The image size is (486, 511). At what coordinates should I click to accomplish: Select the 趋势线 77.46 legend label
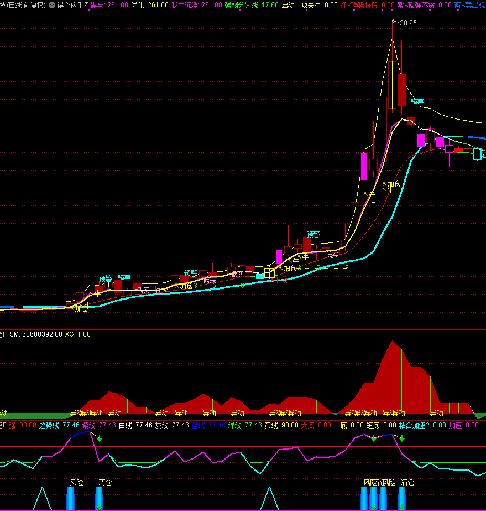pos(59,425)
